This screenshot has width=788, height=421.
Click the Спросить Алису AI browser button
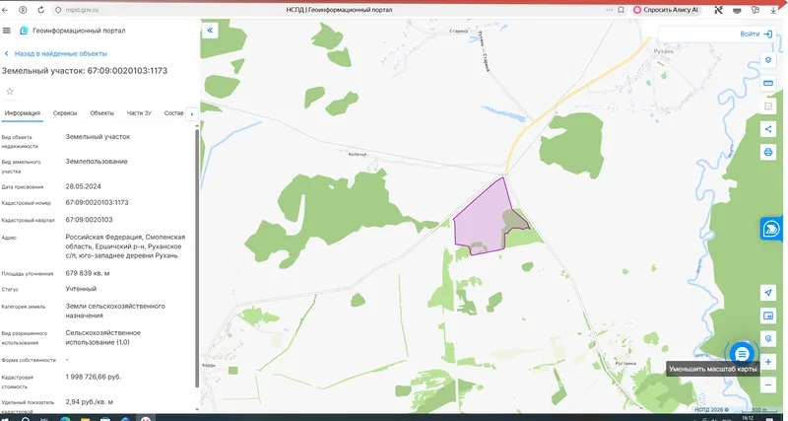pos(666,10)
